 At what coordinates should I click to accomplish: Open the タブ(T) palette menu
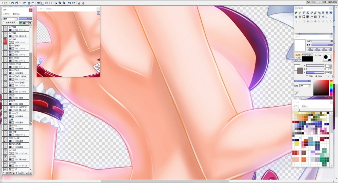tap(296, 107)
